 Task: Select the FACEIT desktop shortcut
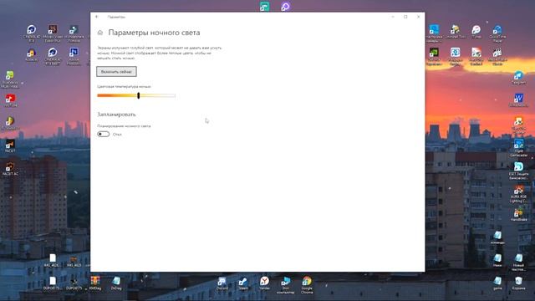pyautogui.click(x=10, y=146)
